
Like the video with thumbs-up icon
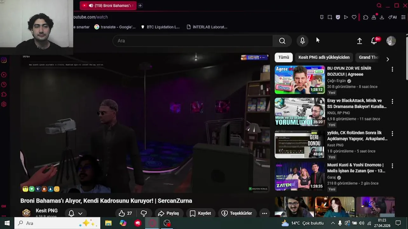(125, 213)
